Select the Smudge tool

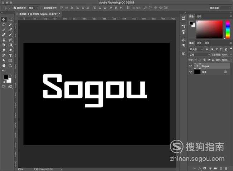[x=4, y=50]
